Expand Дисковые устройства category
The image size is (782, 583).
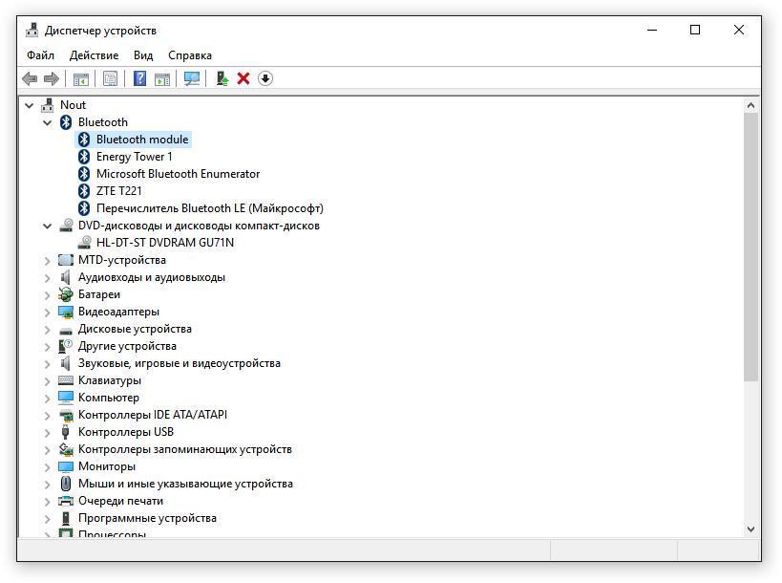coord(48,330)
